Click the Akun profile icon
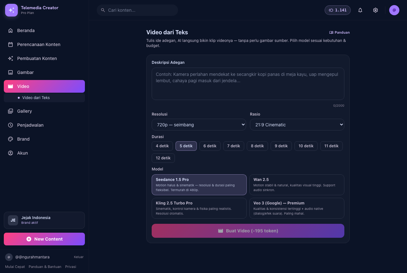 10,153
